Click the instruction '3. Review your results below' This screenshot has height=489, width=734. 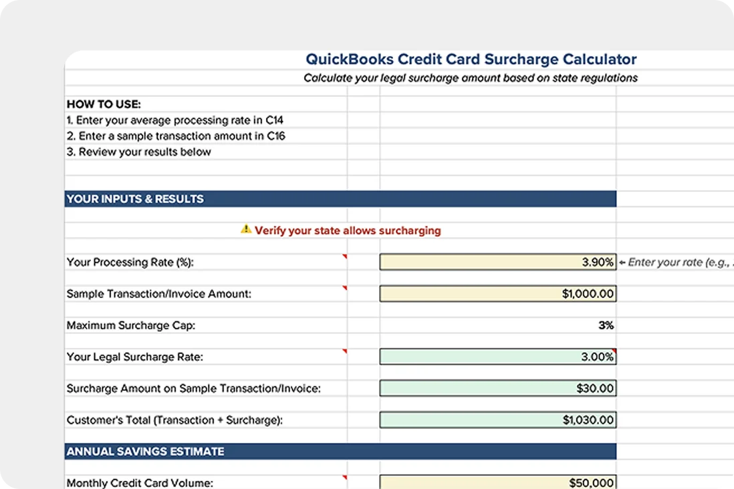(x=138, y=152)
